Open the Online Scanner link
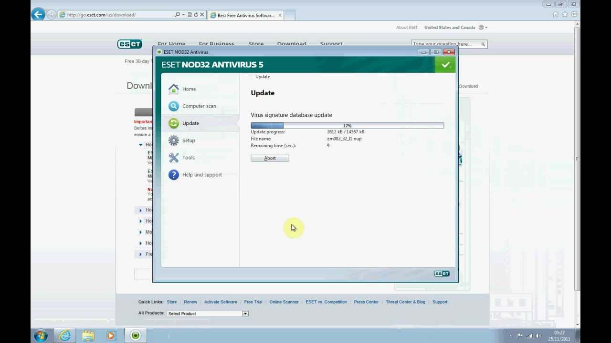This screenshot has width=611, height=343. click(284, 302)
